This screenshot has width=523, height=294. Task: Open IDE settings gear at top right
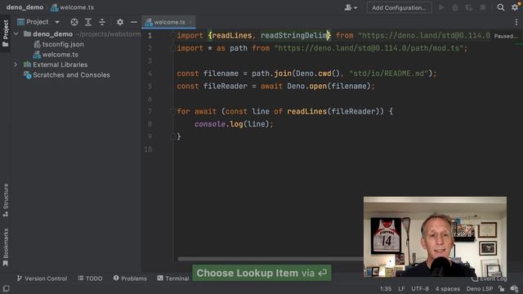(x=515, y=7)
